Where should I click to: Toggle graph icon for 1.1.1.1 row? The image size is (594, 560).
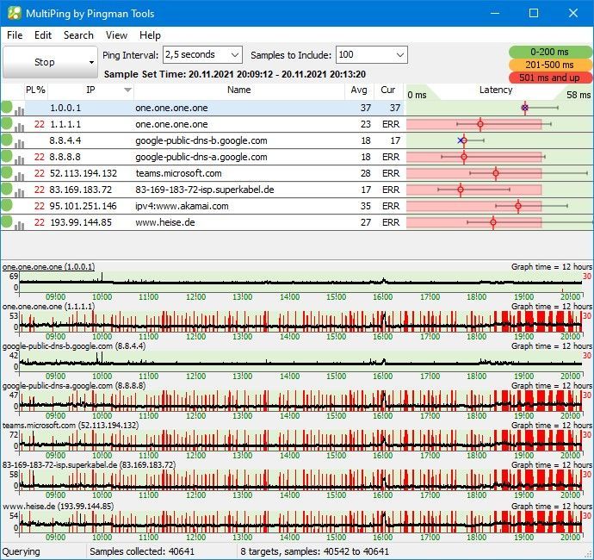coord(19,127)
